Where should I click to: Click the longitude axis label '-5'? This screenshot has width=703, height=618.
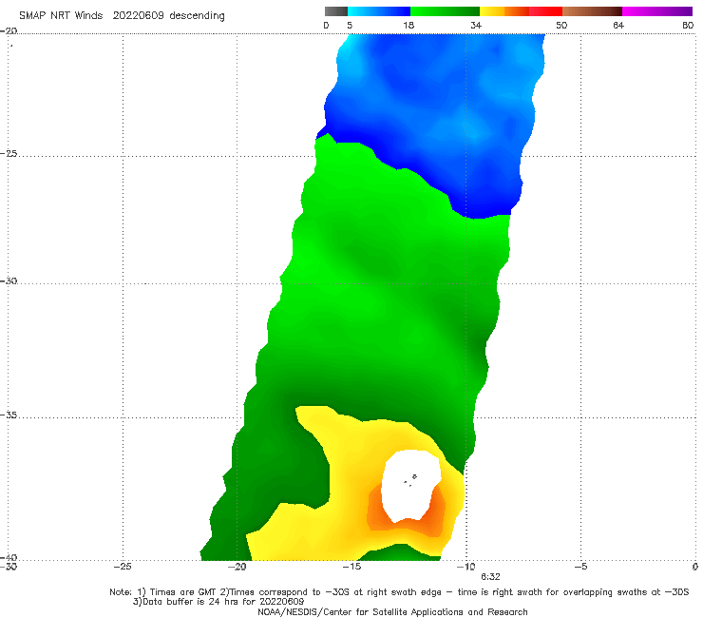tap(580, 567)
